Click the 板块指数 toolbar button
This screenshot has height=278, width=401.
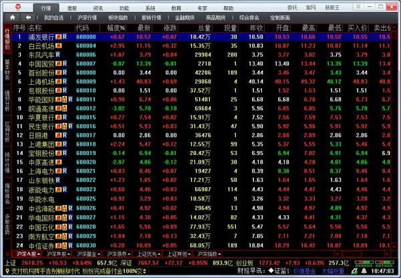[x=118, y=17]
